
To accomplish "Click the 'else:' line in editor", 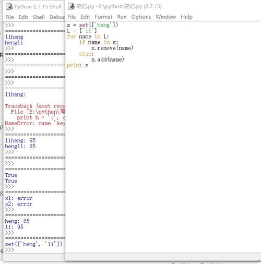I will 87,54.
